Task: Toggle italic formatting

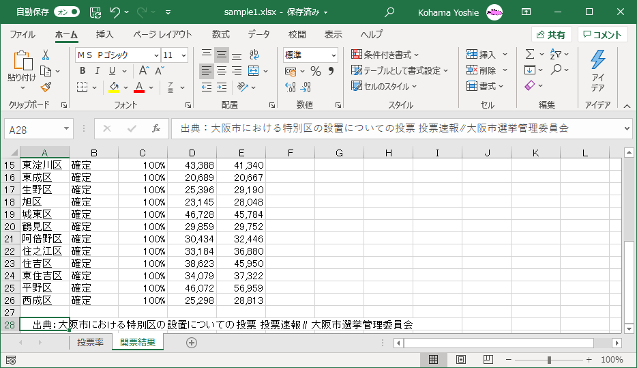Action: [97, 71]
